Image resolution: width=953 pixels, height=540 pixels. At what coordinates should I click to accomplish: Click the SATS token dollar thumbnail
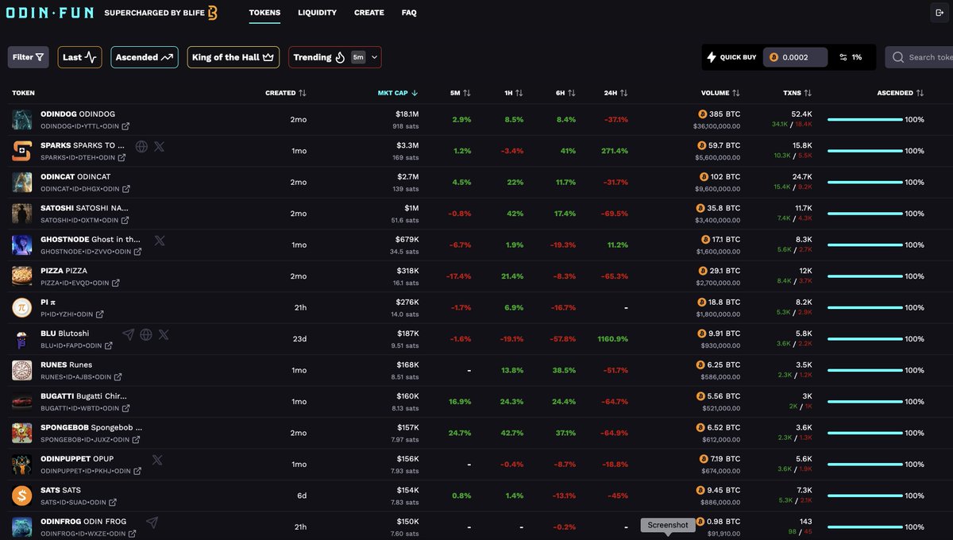(x=22, y=496)
